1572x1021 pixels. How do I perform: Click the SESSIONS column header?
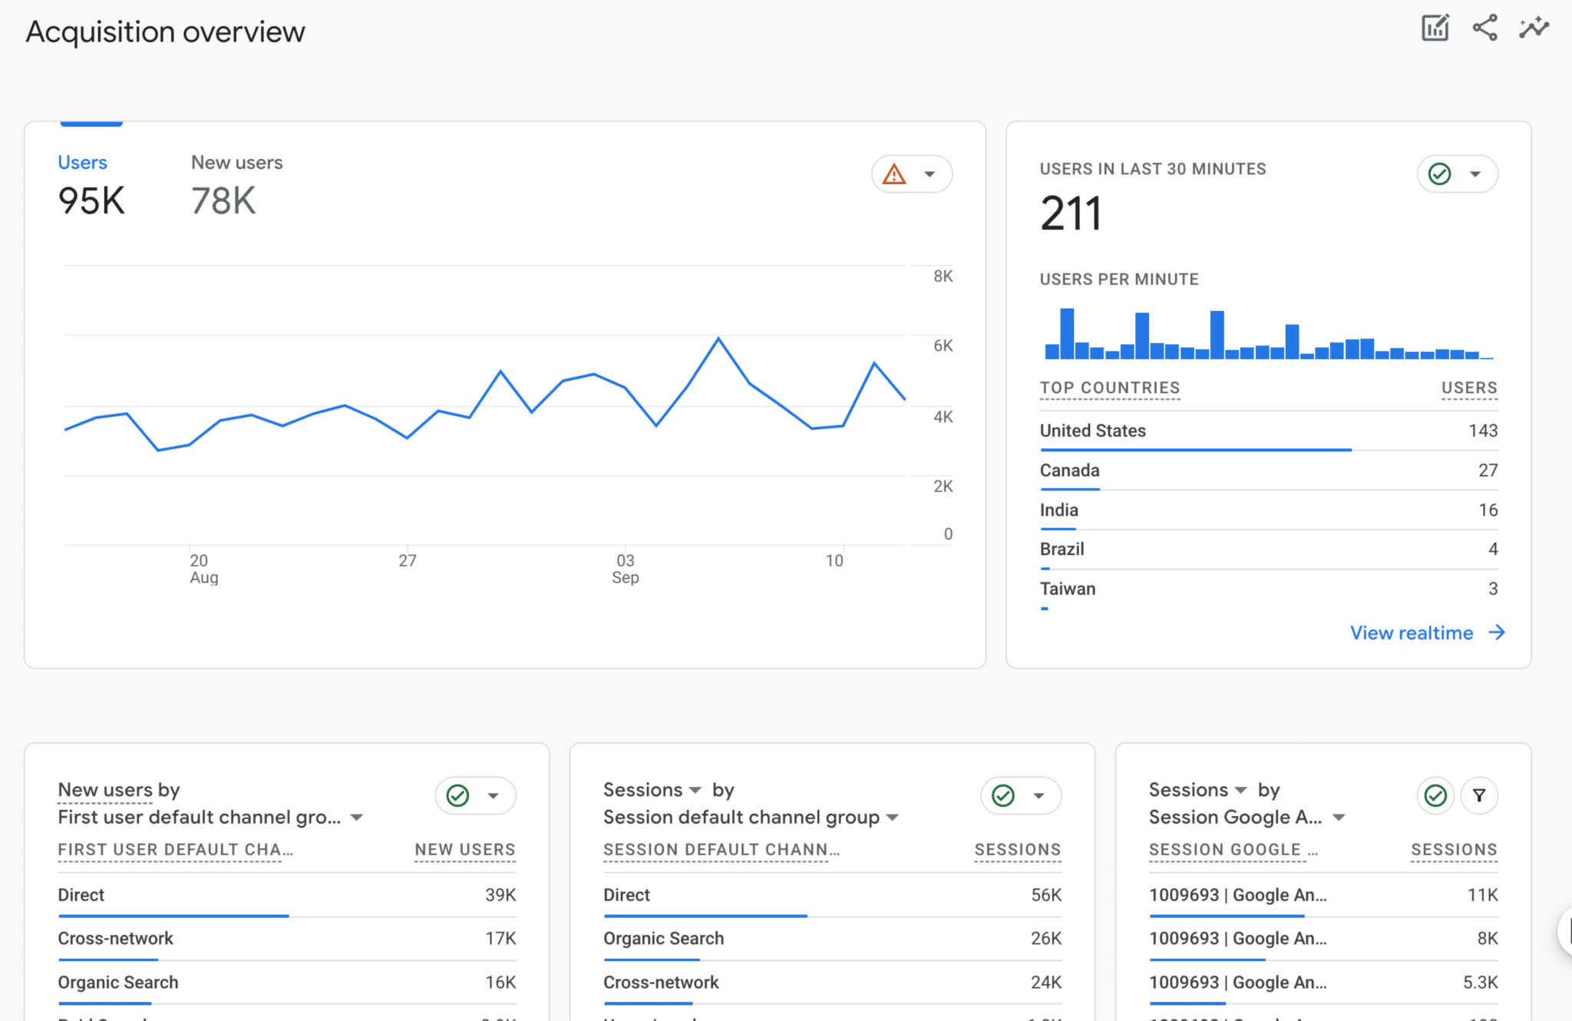[x=1017, y=850]
